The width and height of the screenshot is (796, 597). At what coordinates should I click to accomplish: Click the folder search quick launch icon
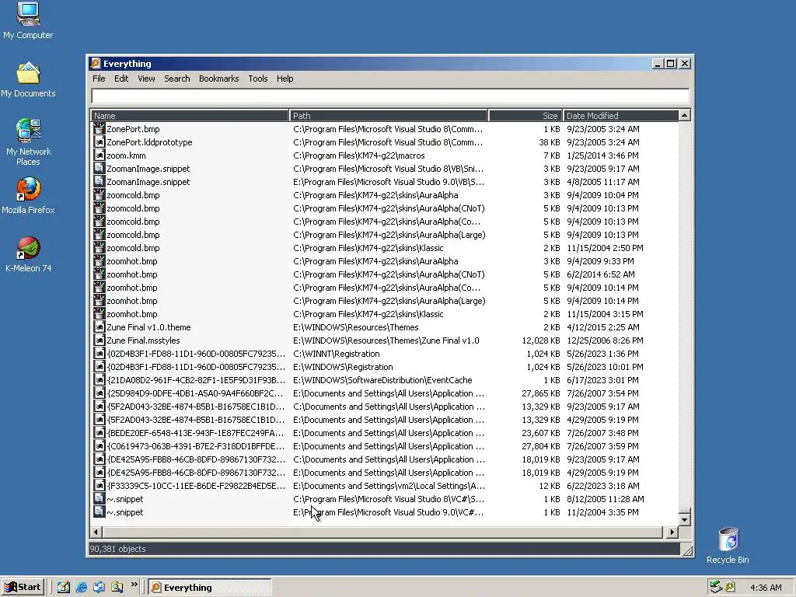click(117, 588)
